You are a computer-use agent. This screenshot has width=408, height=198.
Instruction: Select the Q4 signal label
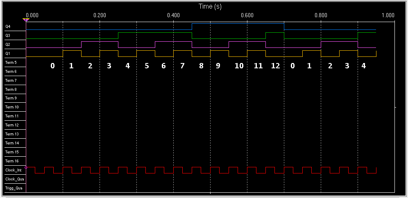pyautogui.click(x=8, y=27)
